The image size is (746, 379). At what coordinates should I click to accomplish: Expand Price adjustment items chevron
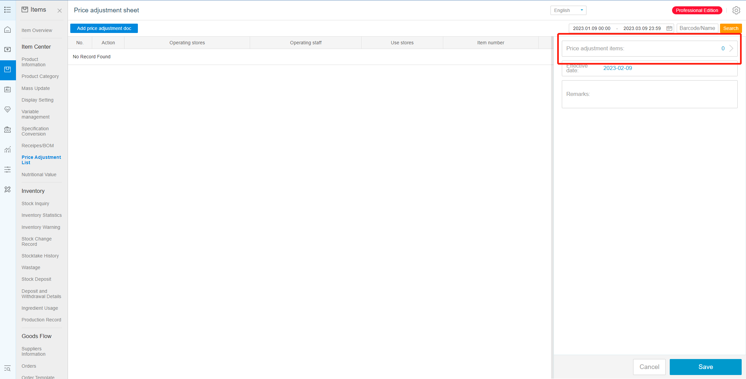[731, 48]
